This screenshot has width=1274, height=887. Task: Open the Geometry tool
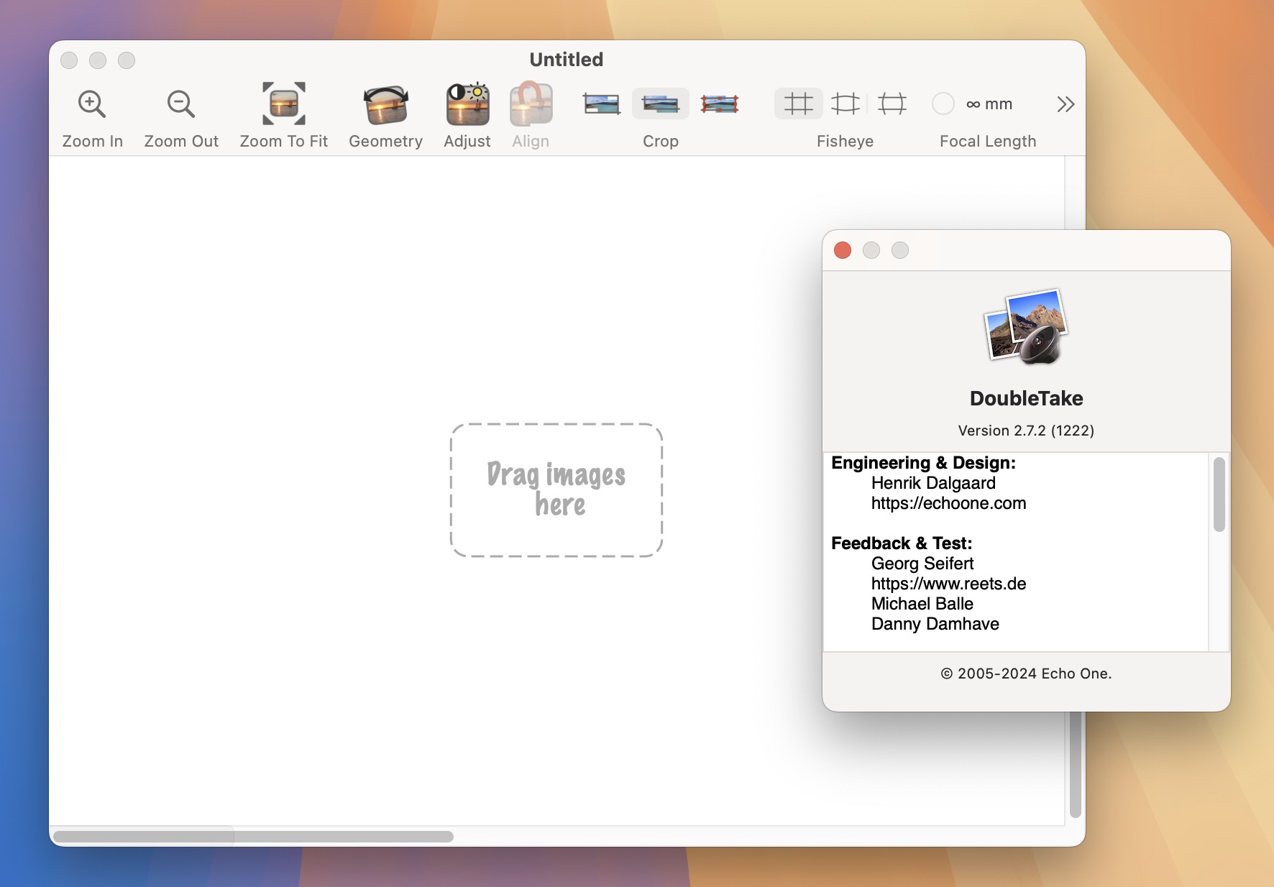tap(386, 104)
